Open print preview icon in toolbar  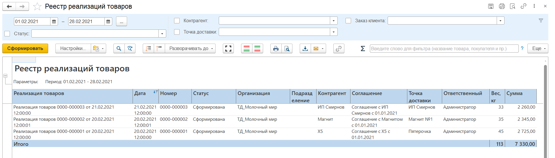tap(287, 49)
